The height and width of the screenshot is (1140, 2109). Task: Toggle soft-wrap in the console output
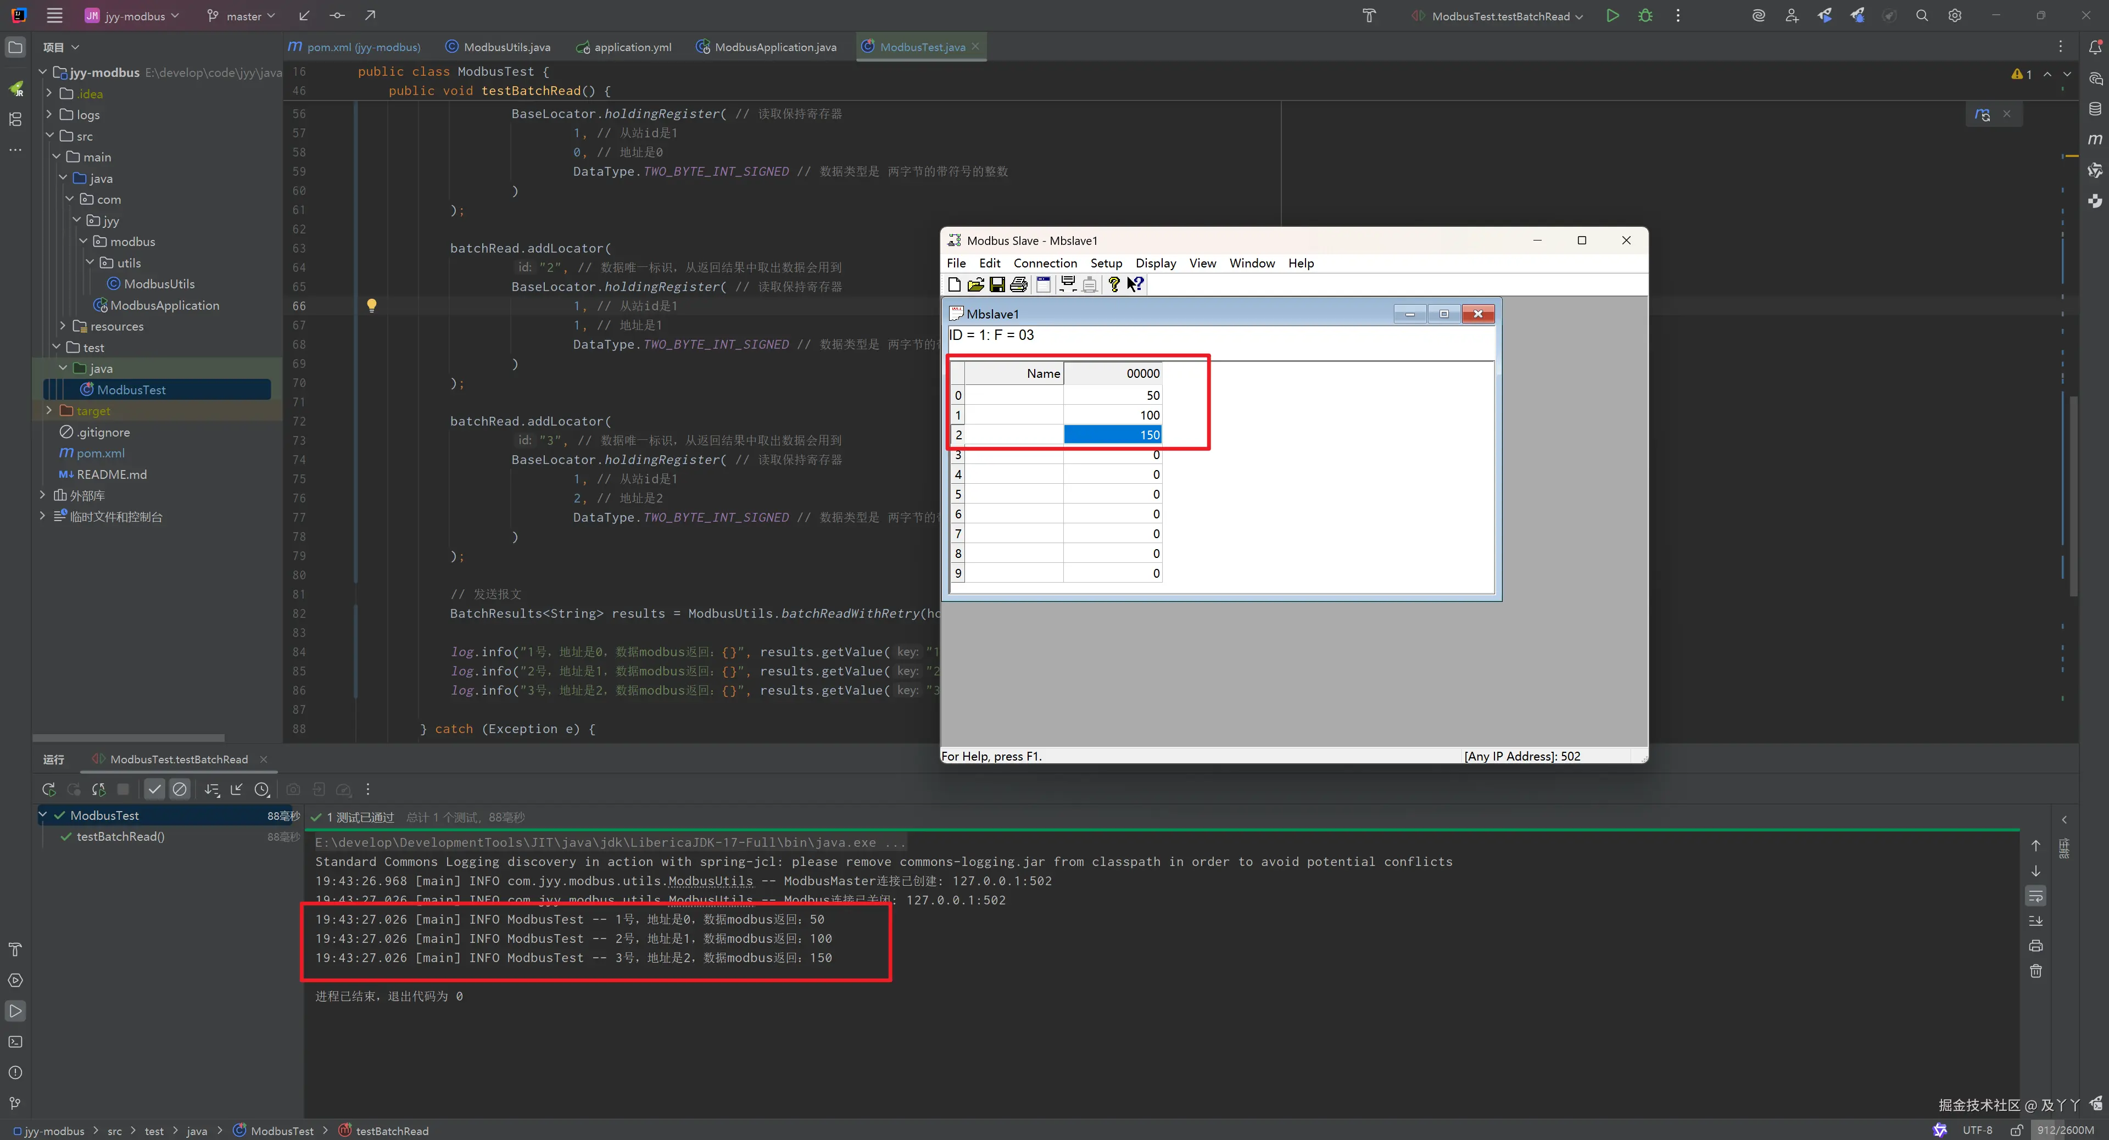tap(2036, 895)
